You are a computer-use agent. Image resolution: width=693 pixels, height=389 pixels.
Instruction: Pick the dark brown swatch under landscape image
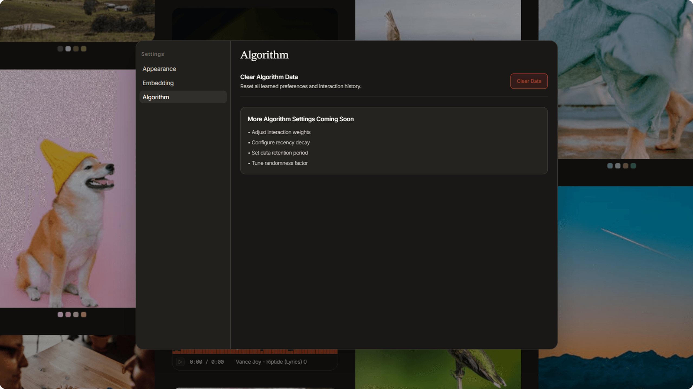pyautogui.click(x=76, y=49)
